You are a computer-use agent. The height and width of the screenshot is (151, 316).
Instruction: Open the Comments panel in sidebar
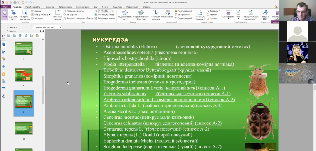3,59
